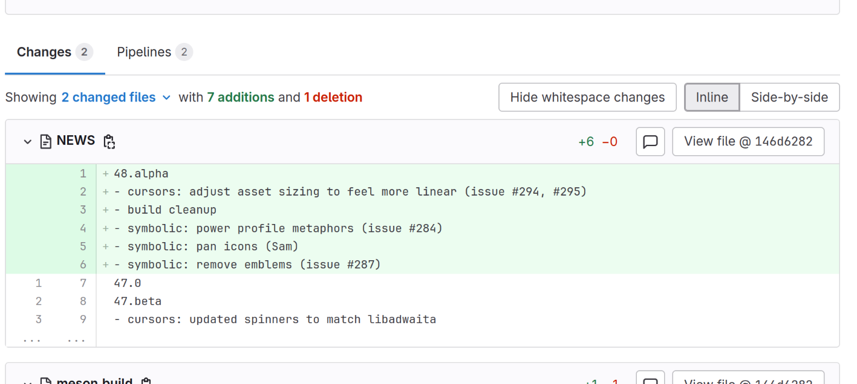Select the Inline diff view
The image size is (857, 384).
tap(712, 97)
